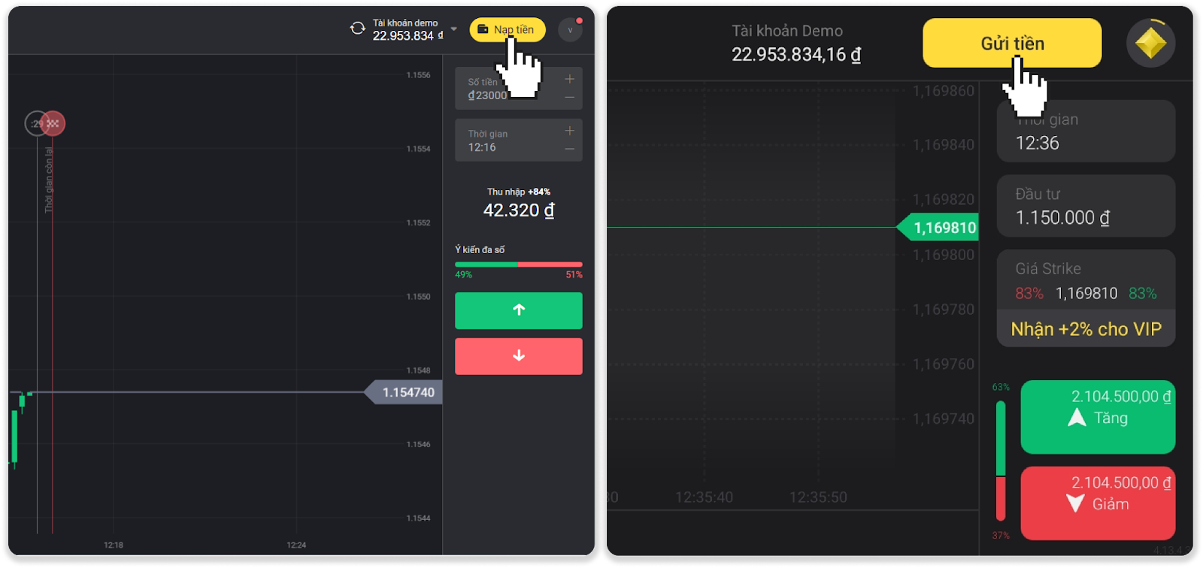Click the Ý kiến đa số sentiment bar
Viewport: 1203px width, 568px height.
click(x=518, y=264)
